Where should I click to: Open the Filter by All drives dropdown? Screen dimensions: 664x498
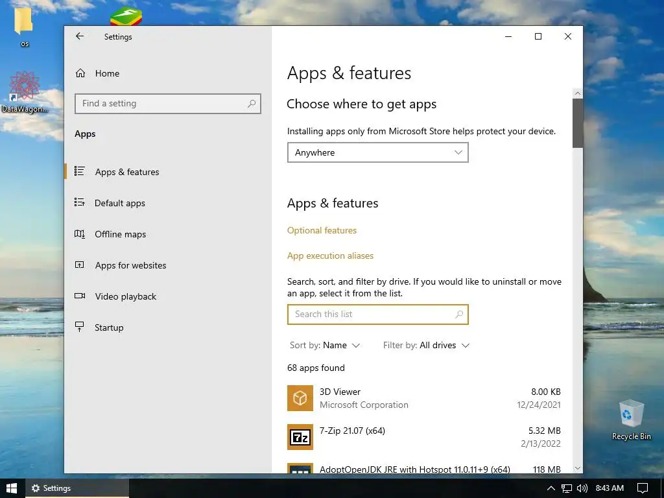coord(427,345)
